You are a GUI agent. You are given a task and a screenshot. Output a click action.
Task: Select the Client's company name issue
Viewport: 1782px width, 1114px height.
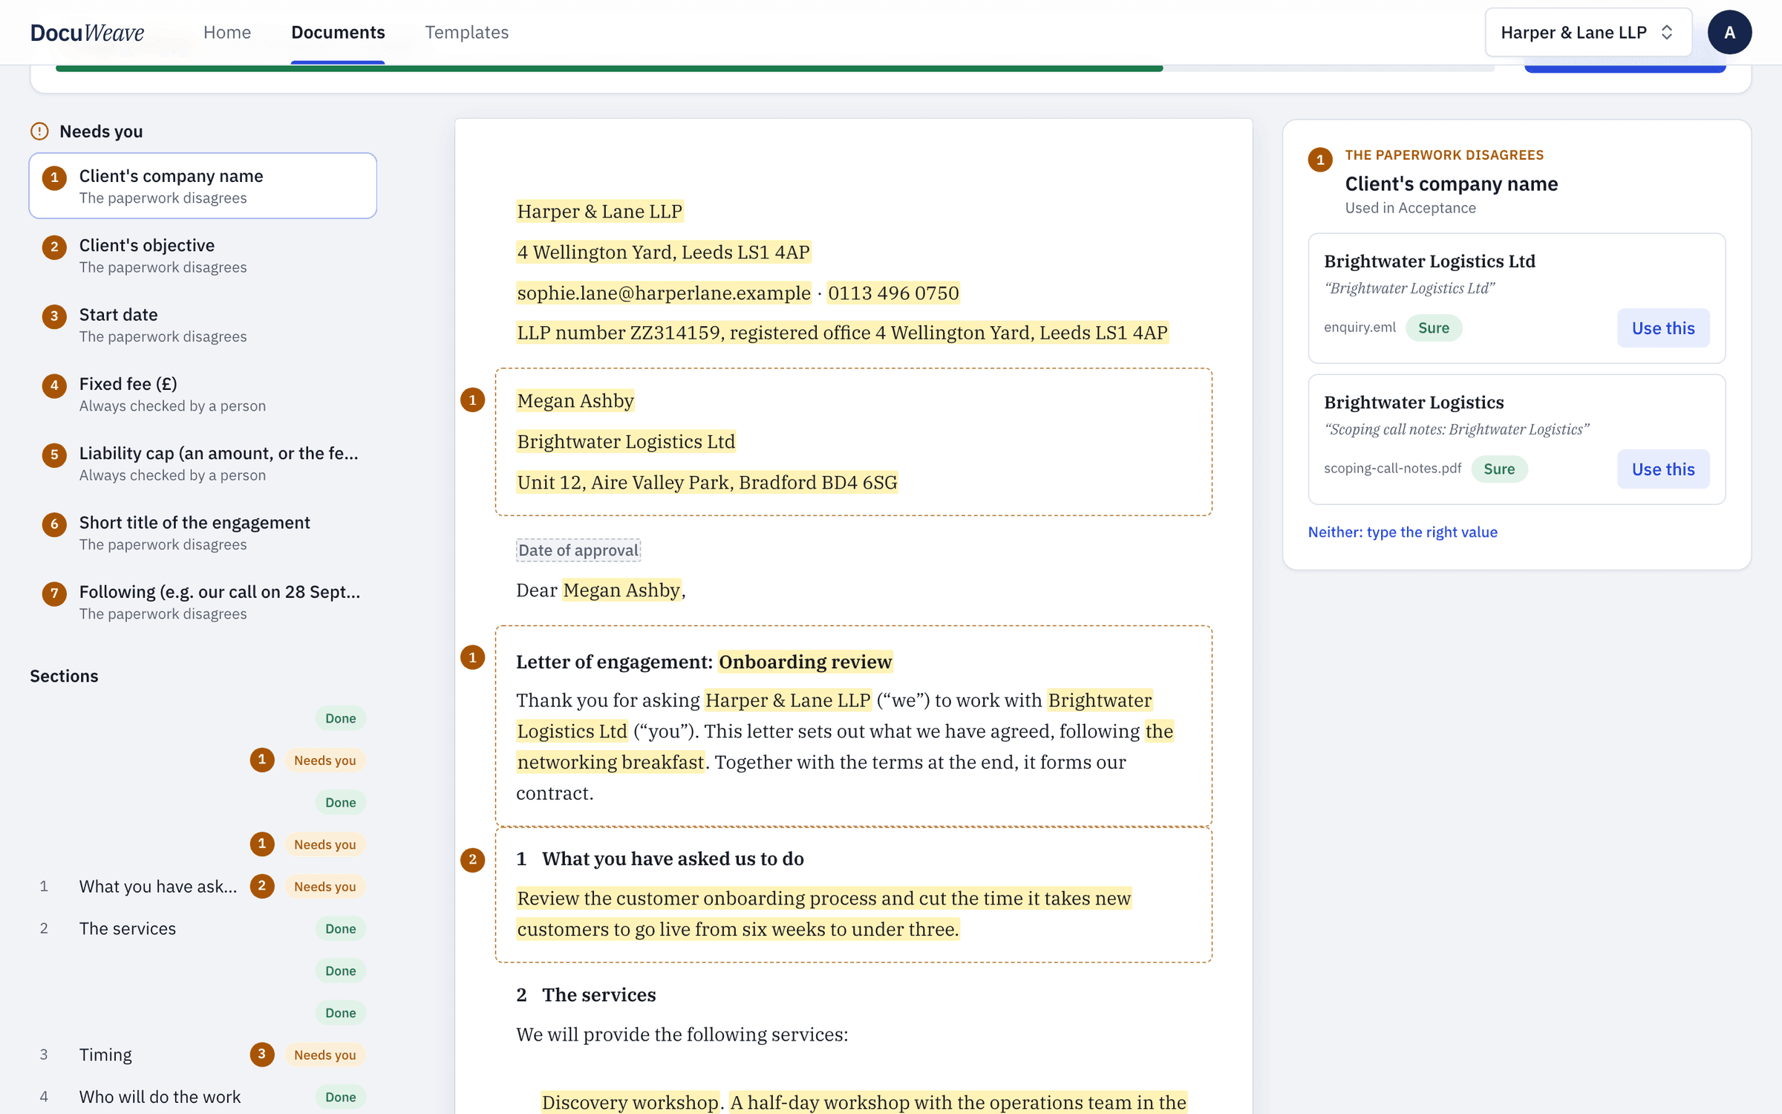[203, 186]
